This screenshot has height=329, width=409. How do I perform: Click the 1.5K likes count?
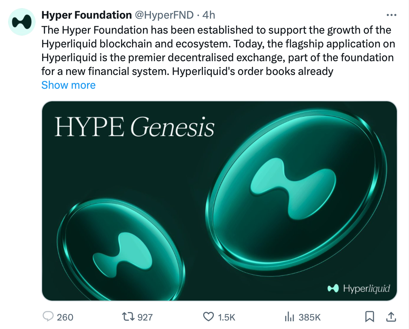(x=226, y=317)
